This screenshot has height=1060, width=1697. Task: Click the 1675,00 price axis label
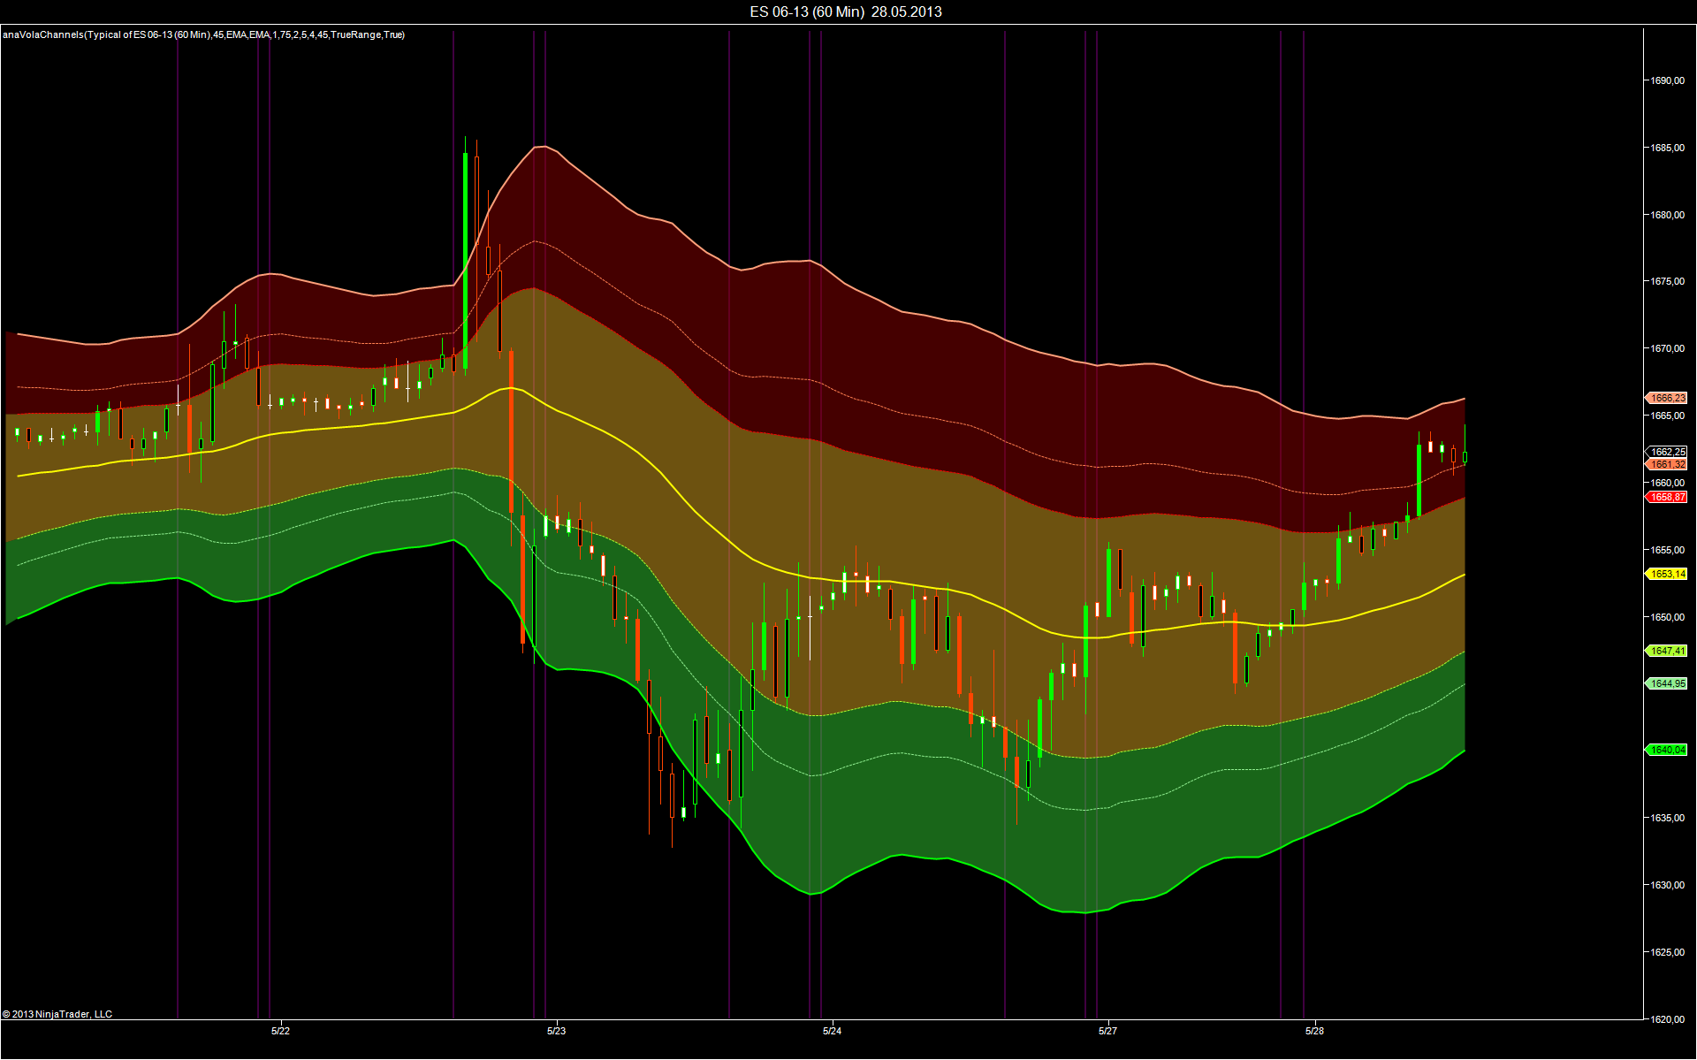[1667, 281]
